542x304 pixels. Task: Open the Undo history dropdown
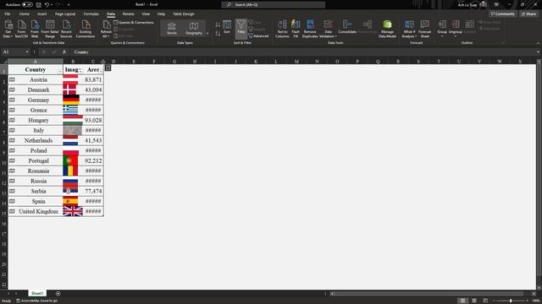pos(52,5)
